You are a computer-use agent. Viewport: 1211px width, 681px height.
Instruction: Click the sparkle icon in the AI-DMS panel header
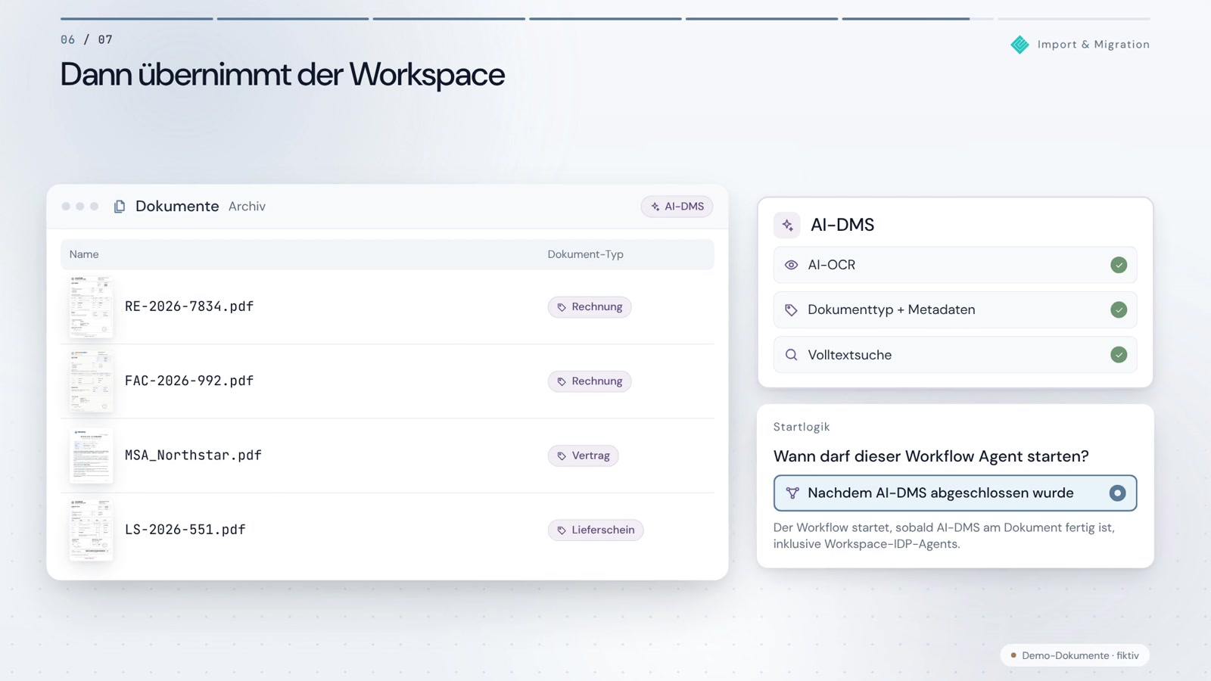(x=787, y=225)
